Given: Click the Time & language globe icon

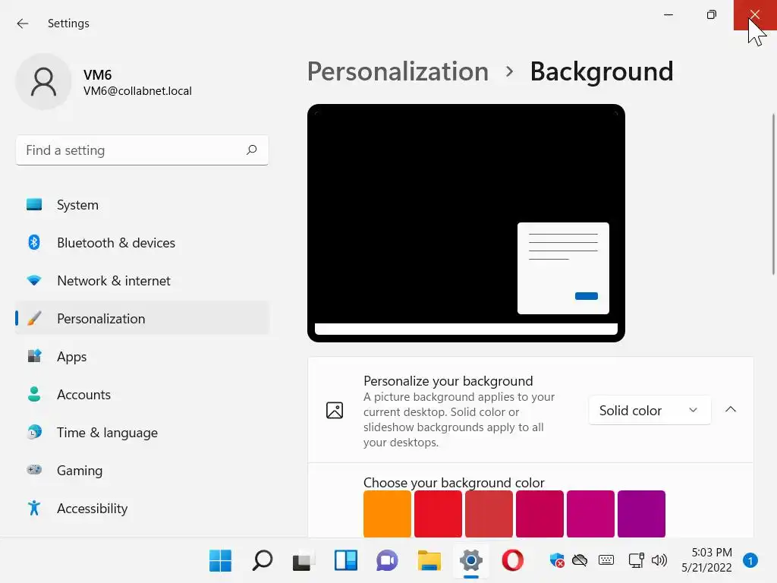Looking at the screenshot, I should click(34, 432).
